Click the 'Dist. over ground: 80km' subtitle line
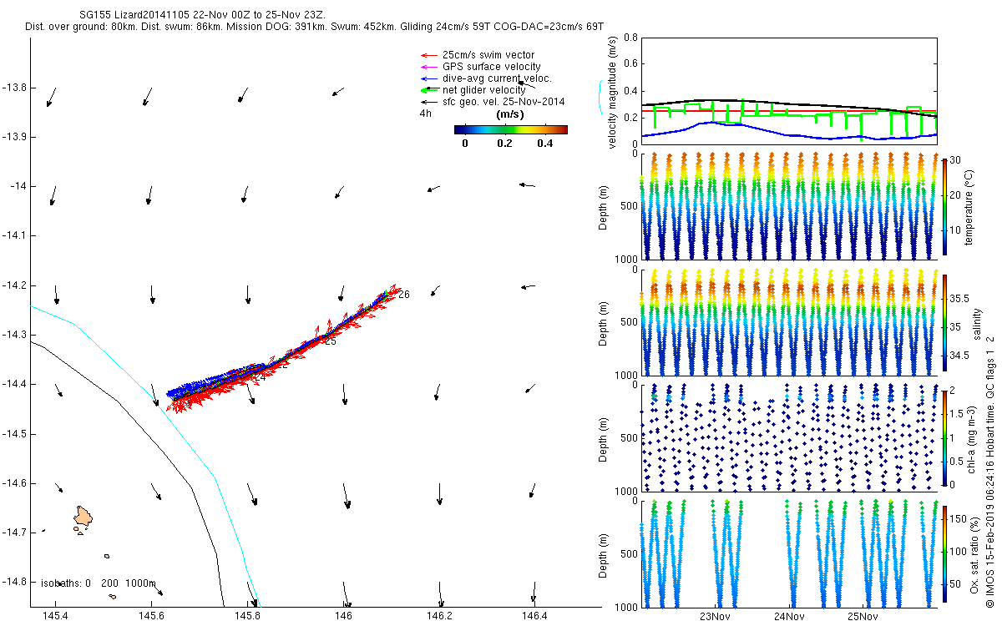The height and width of the screenshot is (626, 1002). tap(316, 28)
